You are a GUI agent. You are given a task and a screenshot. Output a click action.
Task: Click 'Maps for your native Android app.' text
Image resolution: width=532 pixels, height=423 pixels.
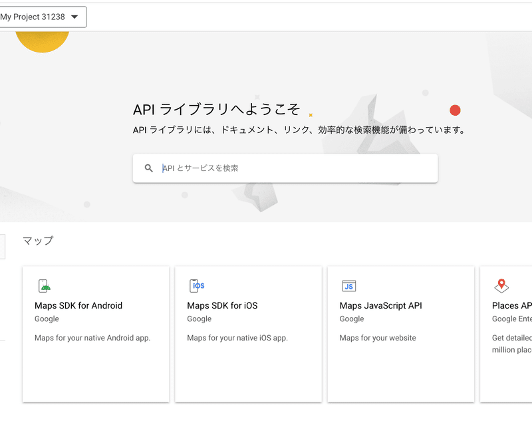tap(92, 338)
